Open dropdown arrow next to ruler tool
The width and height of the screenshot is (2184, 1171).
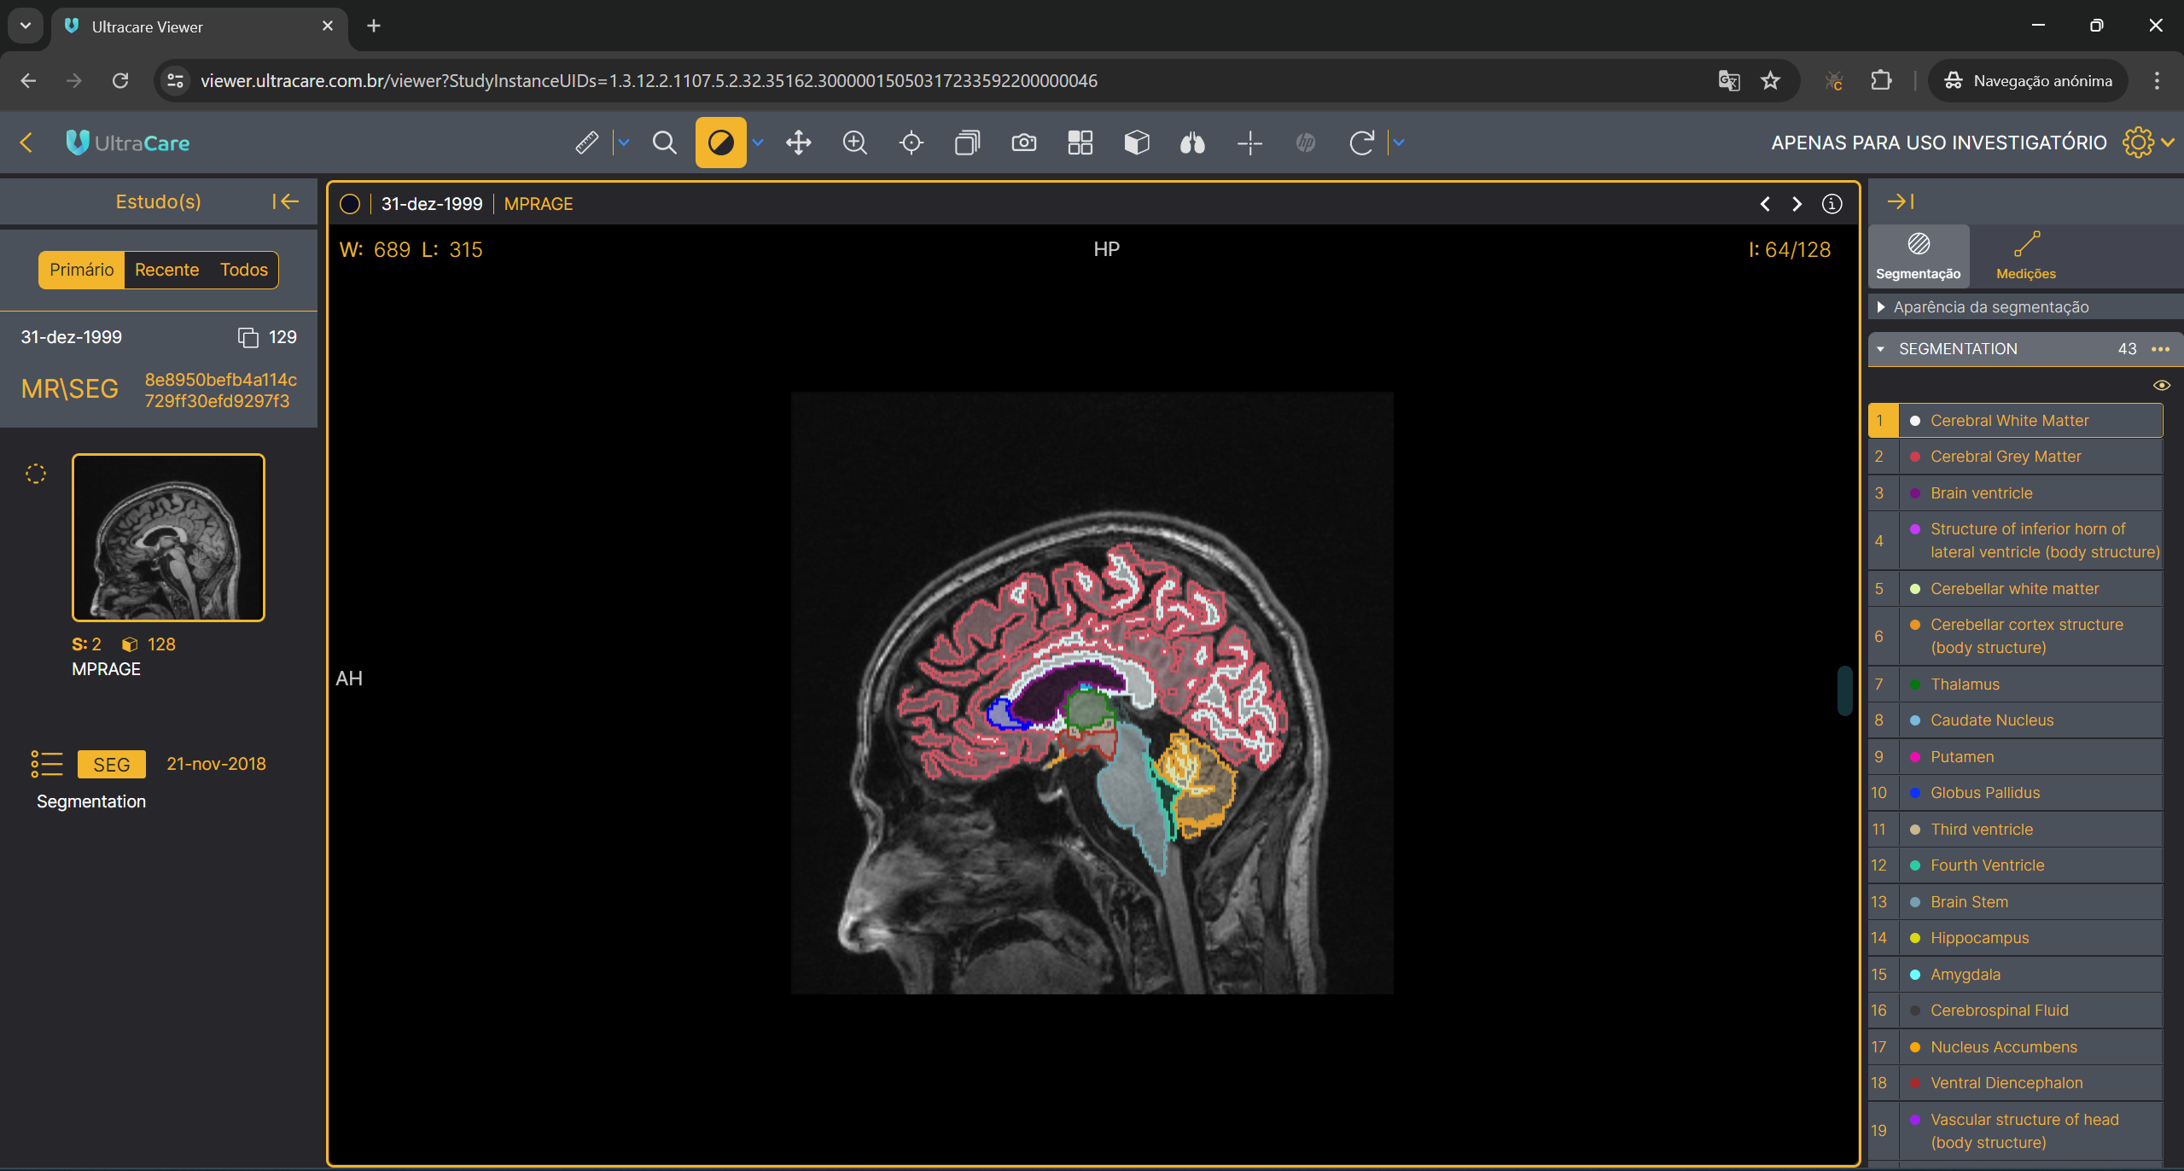[x=624, y=143]
